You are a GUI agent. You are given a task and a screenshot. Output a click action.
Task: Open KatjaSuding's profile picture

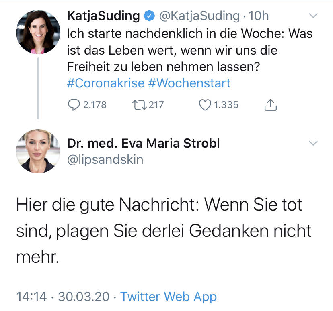pyautogui.click(x=35, y=33)
